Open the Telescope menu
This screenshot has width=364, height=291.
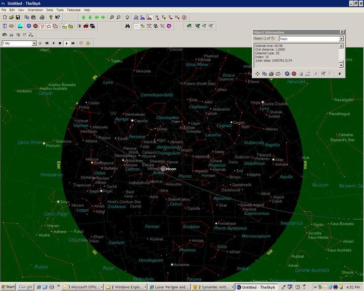tap(74, 10)
